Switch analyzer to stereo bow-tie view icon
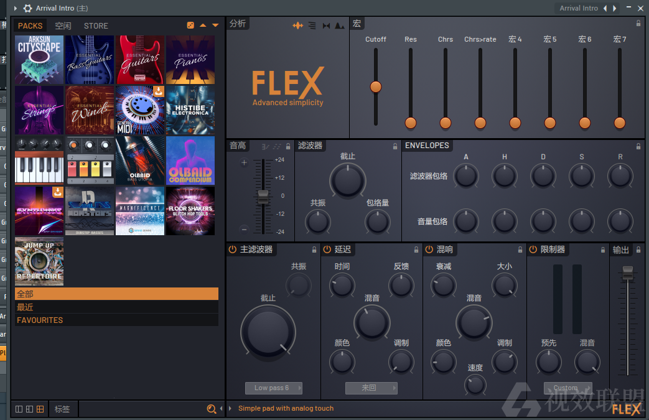 tap(326, 26)
